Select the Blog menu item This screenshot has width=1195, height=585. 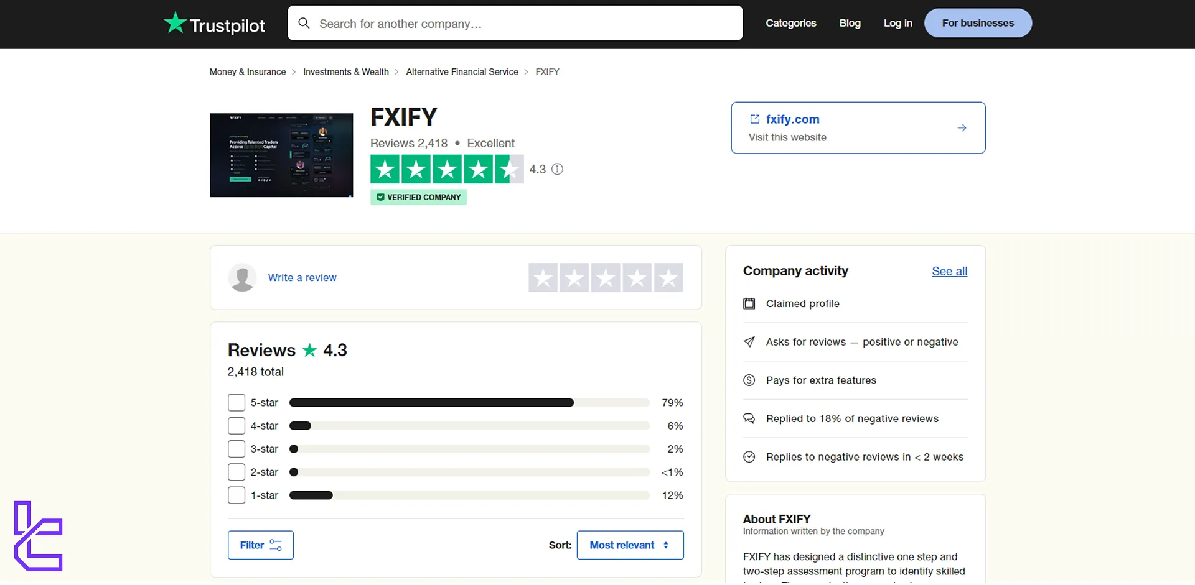(850, 23)
